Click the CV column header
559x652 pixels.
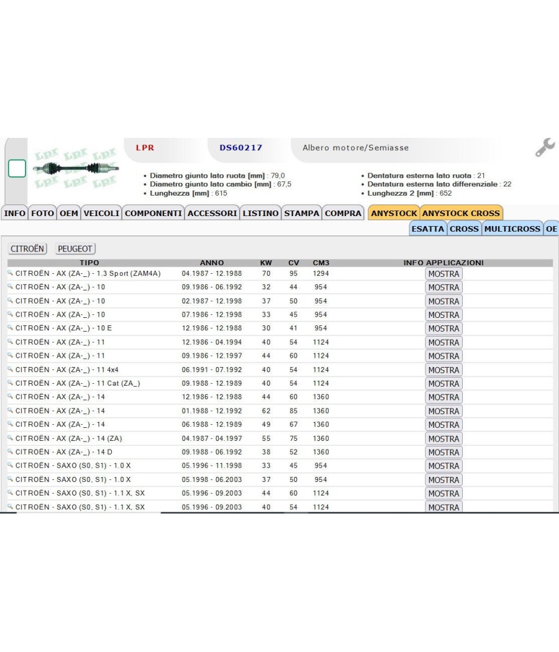click(x=294, y=263)
